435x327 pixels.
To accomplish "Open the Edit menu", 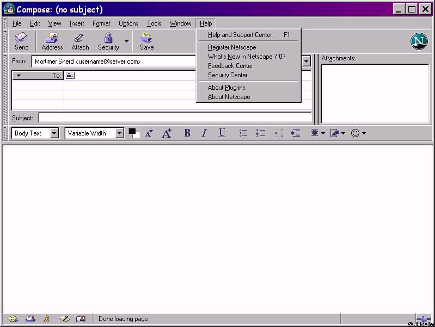I will (35, 23).
